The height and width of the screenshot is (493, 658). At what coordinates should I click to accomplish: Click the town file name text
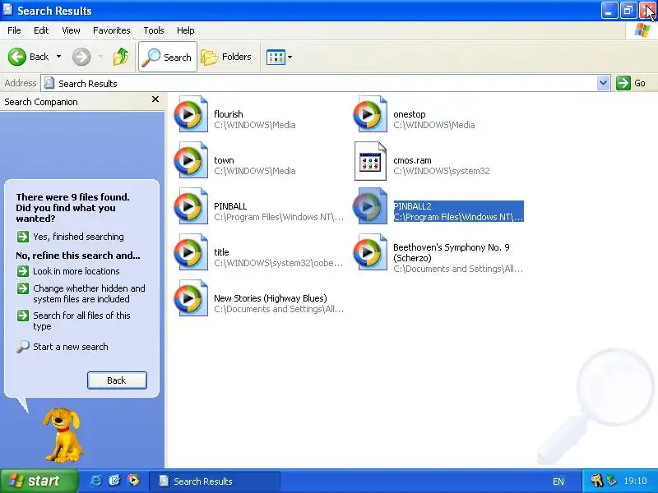224,160
